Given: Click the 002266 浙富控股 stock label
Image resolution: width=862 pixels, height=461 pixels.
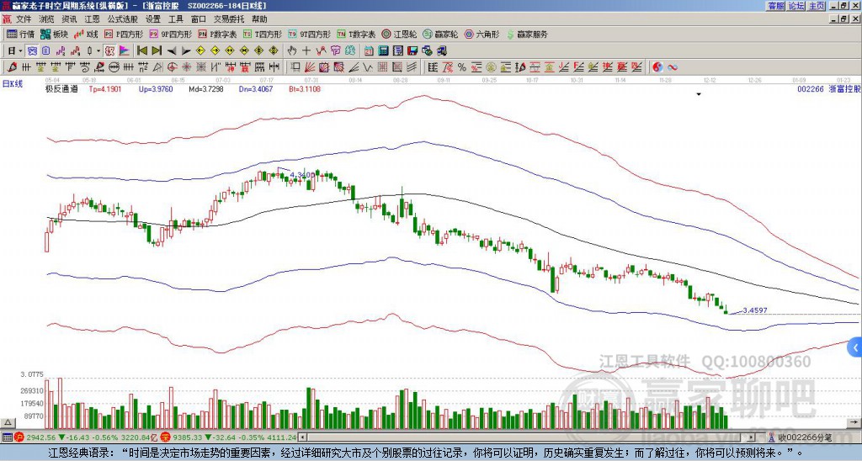Looking at the screenshot, I should click(x=829, y=88).
